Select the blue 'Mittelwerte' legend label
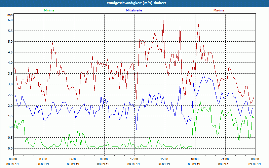 point(134,10)
